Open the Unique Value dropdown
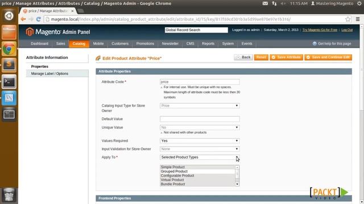This screenshot has width=364, height=204. 200,127
